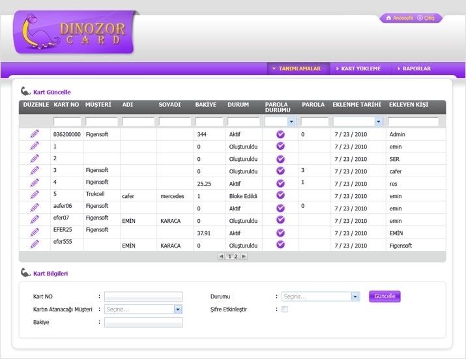Image resolution: width=466 pixels, height=359 pixels.
Task: Go to previous page arrow in pager
Action: (x=221, y=256)
